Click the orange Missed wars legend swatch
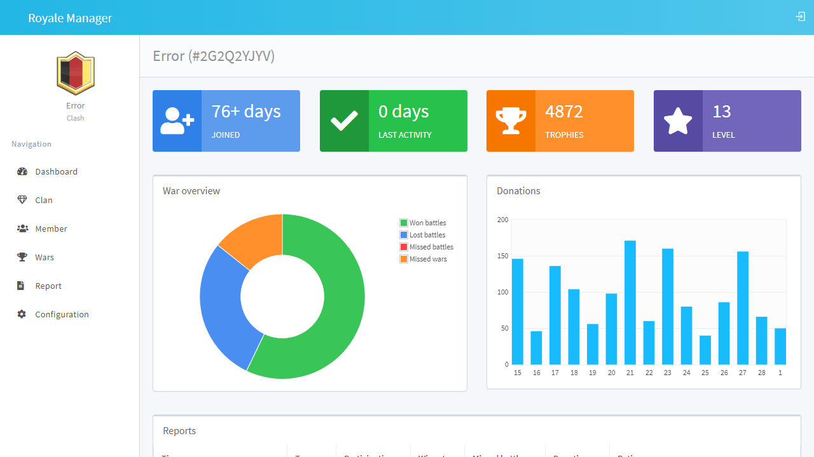814x457 pixels. click(403, 259)
